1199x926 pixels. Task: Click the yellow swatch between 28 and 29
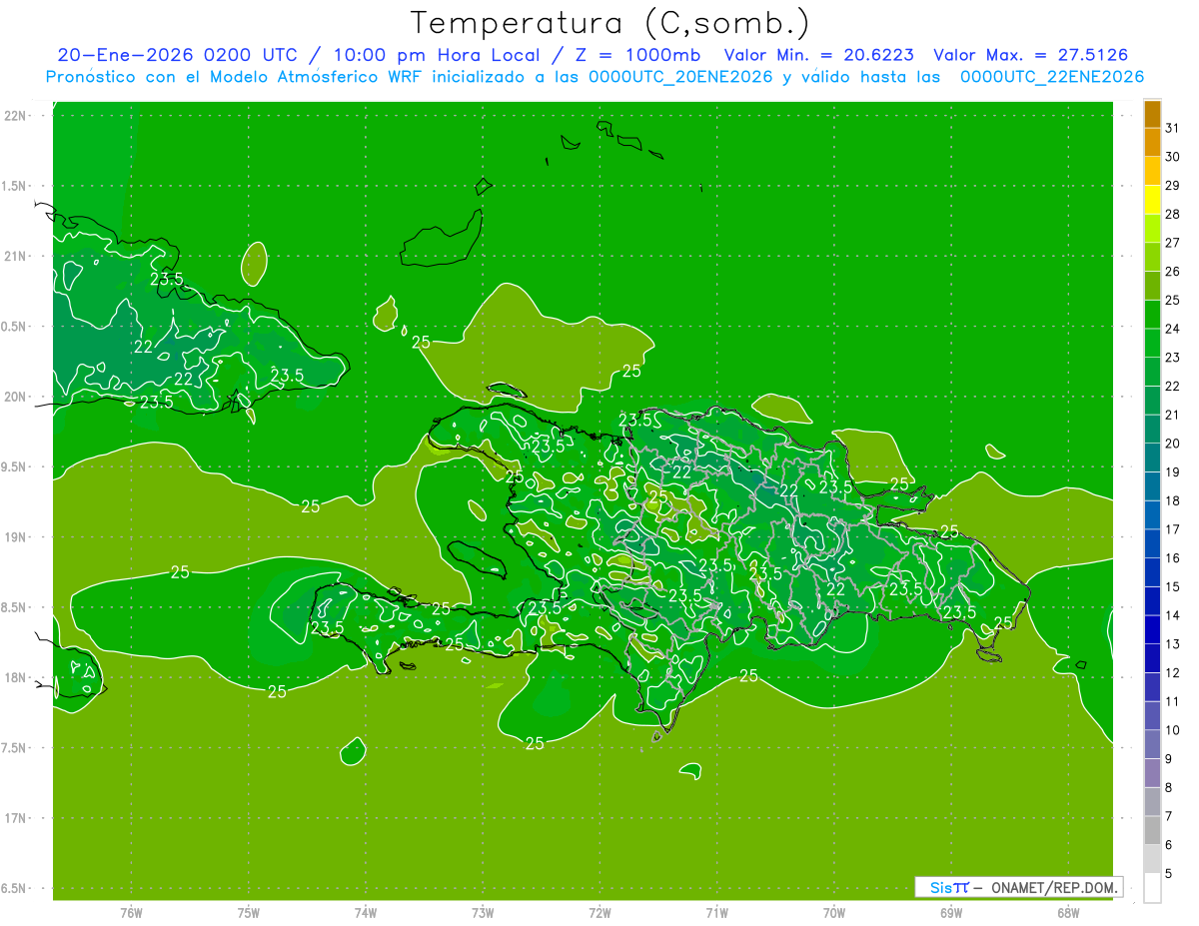click(x=1152, y=199)
